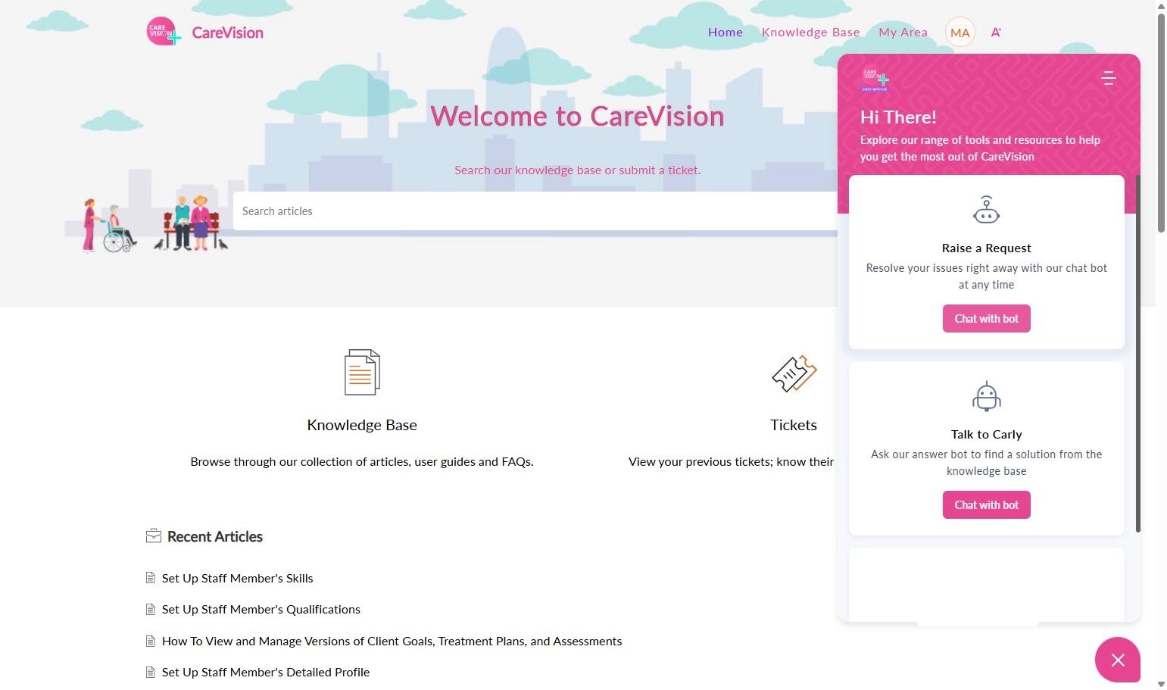Viewport: 1167px width, 690px height.
Task: Open article Set Up Staff Member's Detailed Profile
Action: (266, 672)
